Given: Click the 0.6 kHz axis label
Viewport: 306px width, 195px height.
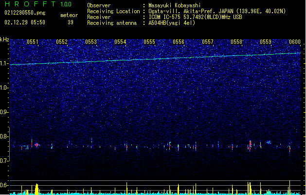Looking at the screenshot, I should tap(4, 185).
